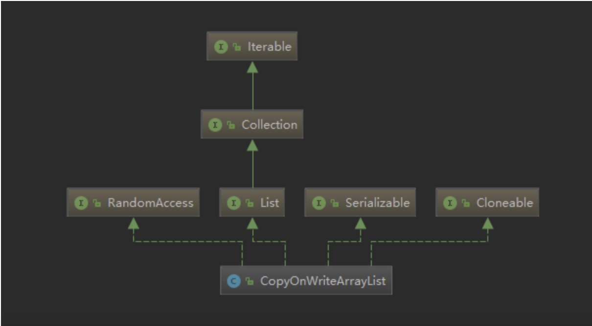Viewport: 592px width, 326px height.
Task: Select the CopyOnWriteArrayList label text
Action: (322, 281)
